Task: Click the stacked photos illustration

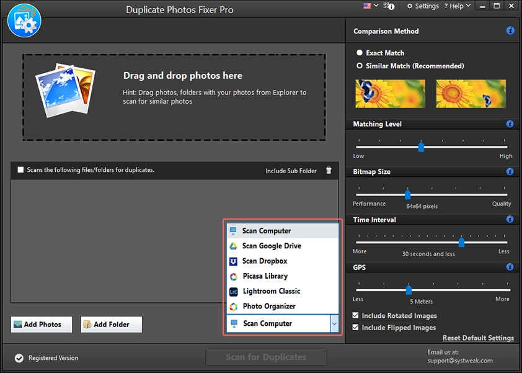Action: click(65, 90)
